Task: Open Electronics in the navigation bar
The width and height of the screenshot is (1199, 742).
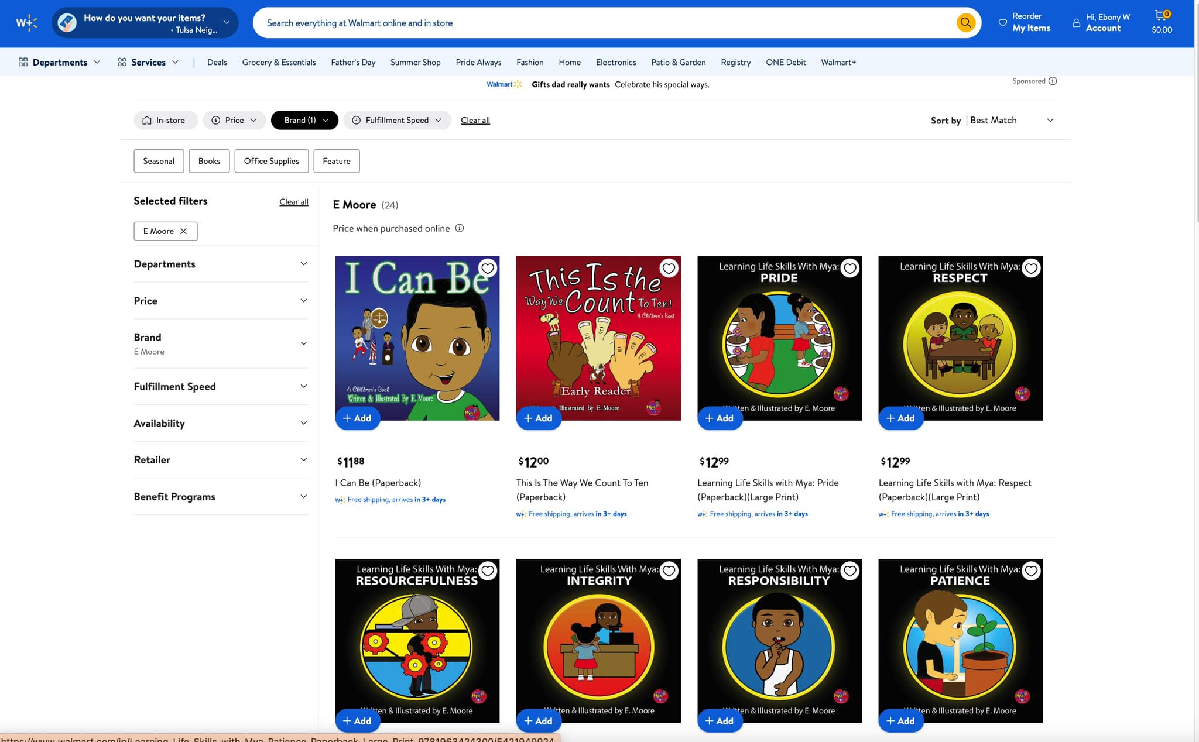Action: 616,62
